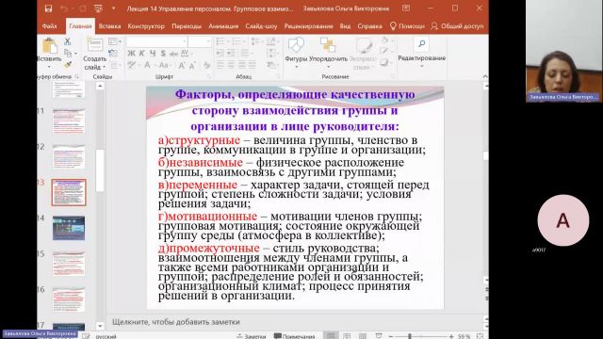Click the Cut scissors icon

(x=68, y=41)
